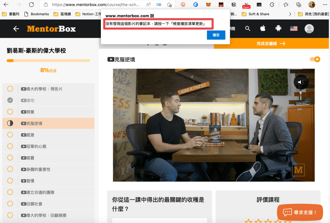330x223 pixels.
Task: Click the Android app download icon
Action: pos(278,29)
